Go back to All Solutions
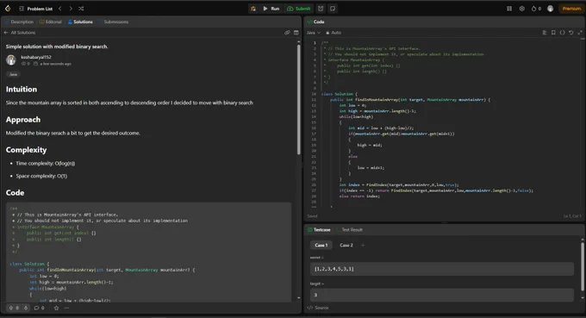Screen dimensions: 586x318 tap(20, 33)
